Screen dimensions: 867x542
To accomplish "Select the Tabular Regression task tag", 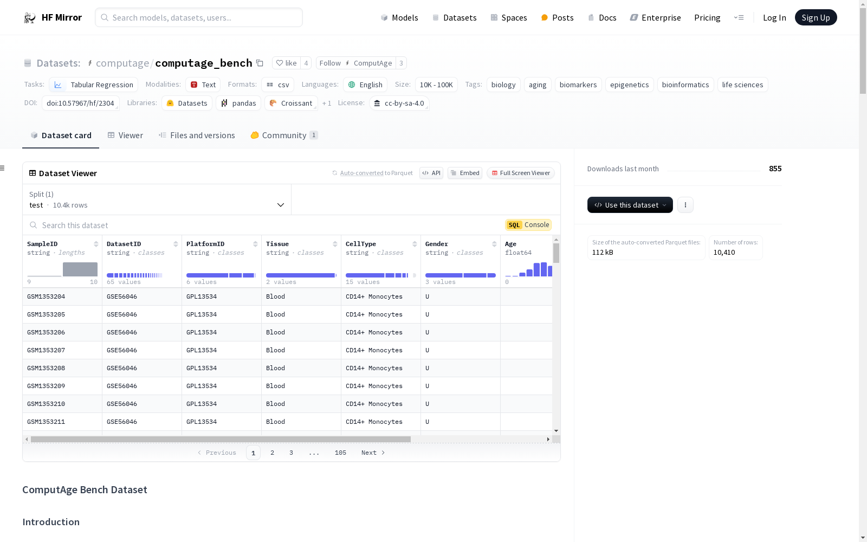I will tap(93, 85).
